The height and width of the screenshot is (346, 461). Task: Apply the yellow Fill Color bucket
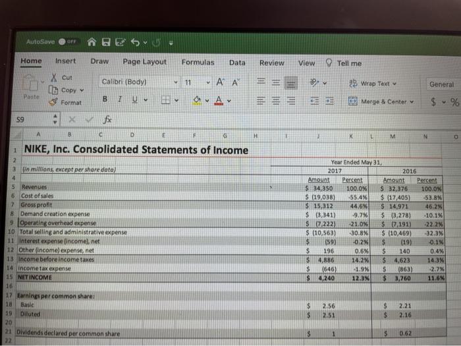coord(198,100)
